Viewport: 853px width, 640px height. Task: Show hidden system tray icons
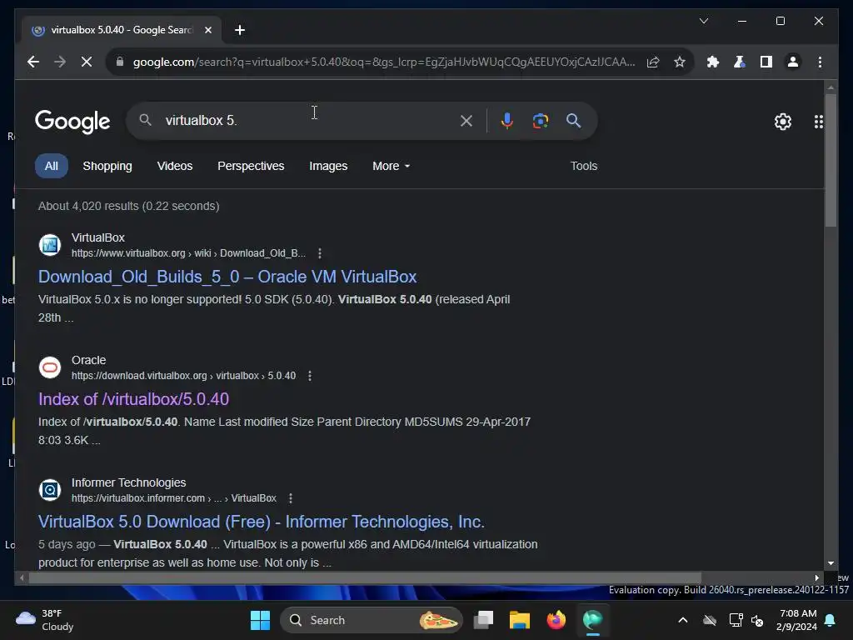point(683,620)
